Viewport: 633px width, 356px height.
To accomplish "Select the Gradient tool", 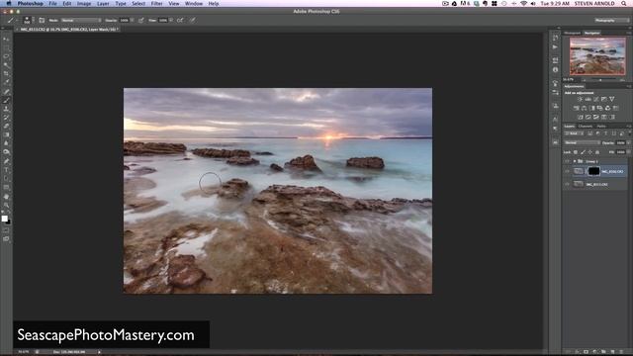I will (6, 134).
